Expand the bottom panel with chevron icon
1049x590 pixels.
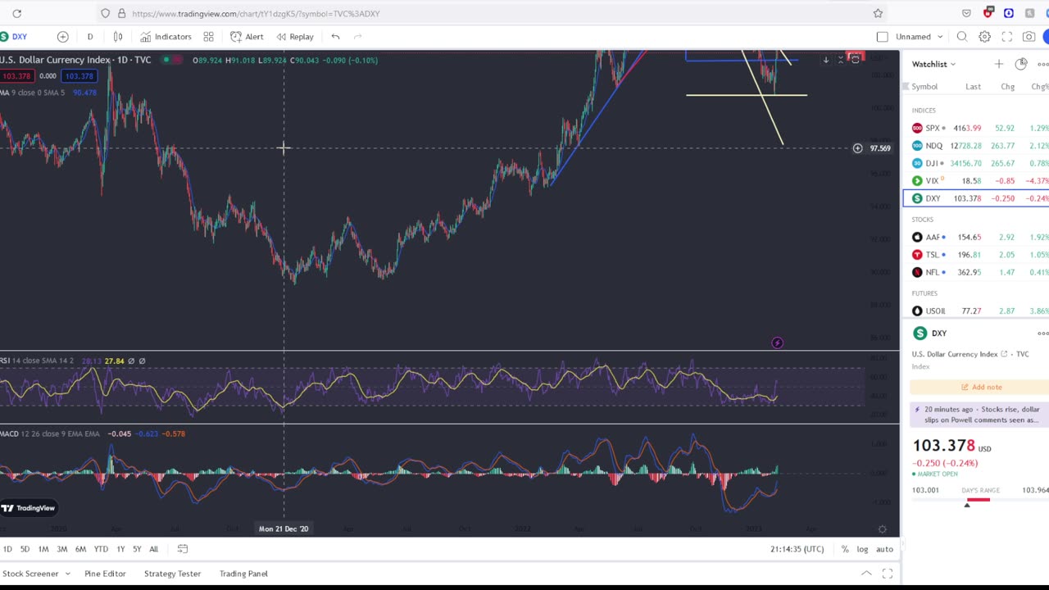click(x=866, y=574)
